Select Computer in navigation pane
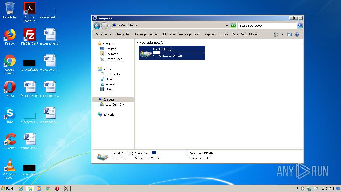The height and width of the screenshot is (192, 341). (x=109, y=99)
